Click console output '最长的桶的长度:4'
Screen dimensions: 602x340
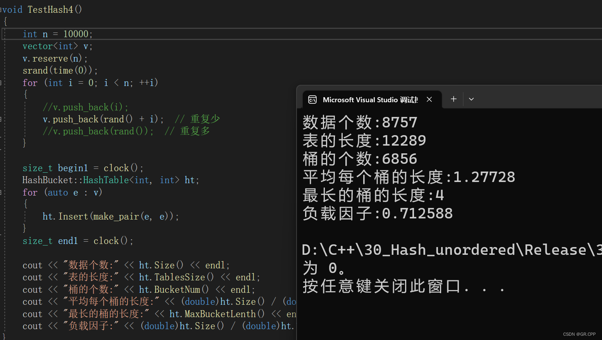point(373,195)
